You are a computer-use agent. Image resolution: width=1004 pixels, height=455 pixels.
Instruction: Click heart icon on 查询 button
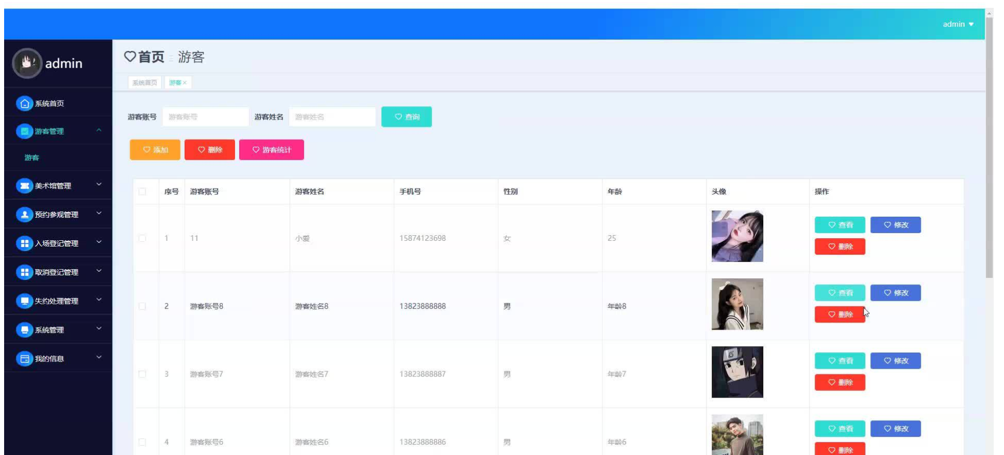pyautogui.click(x=398, y=117)
